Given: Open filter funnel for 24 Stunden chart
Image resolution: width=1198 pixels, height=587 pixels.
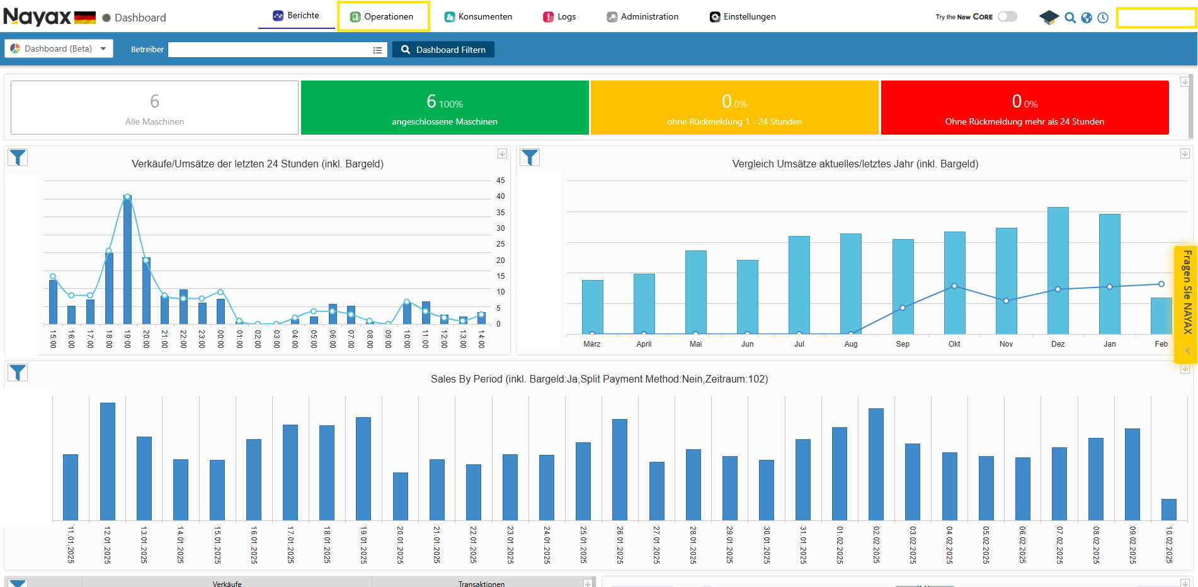Looking at the screenshot, I should (18, 157).
